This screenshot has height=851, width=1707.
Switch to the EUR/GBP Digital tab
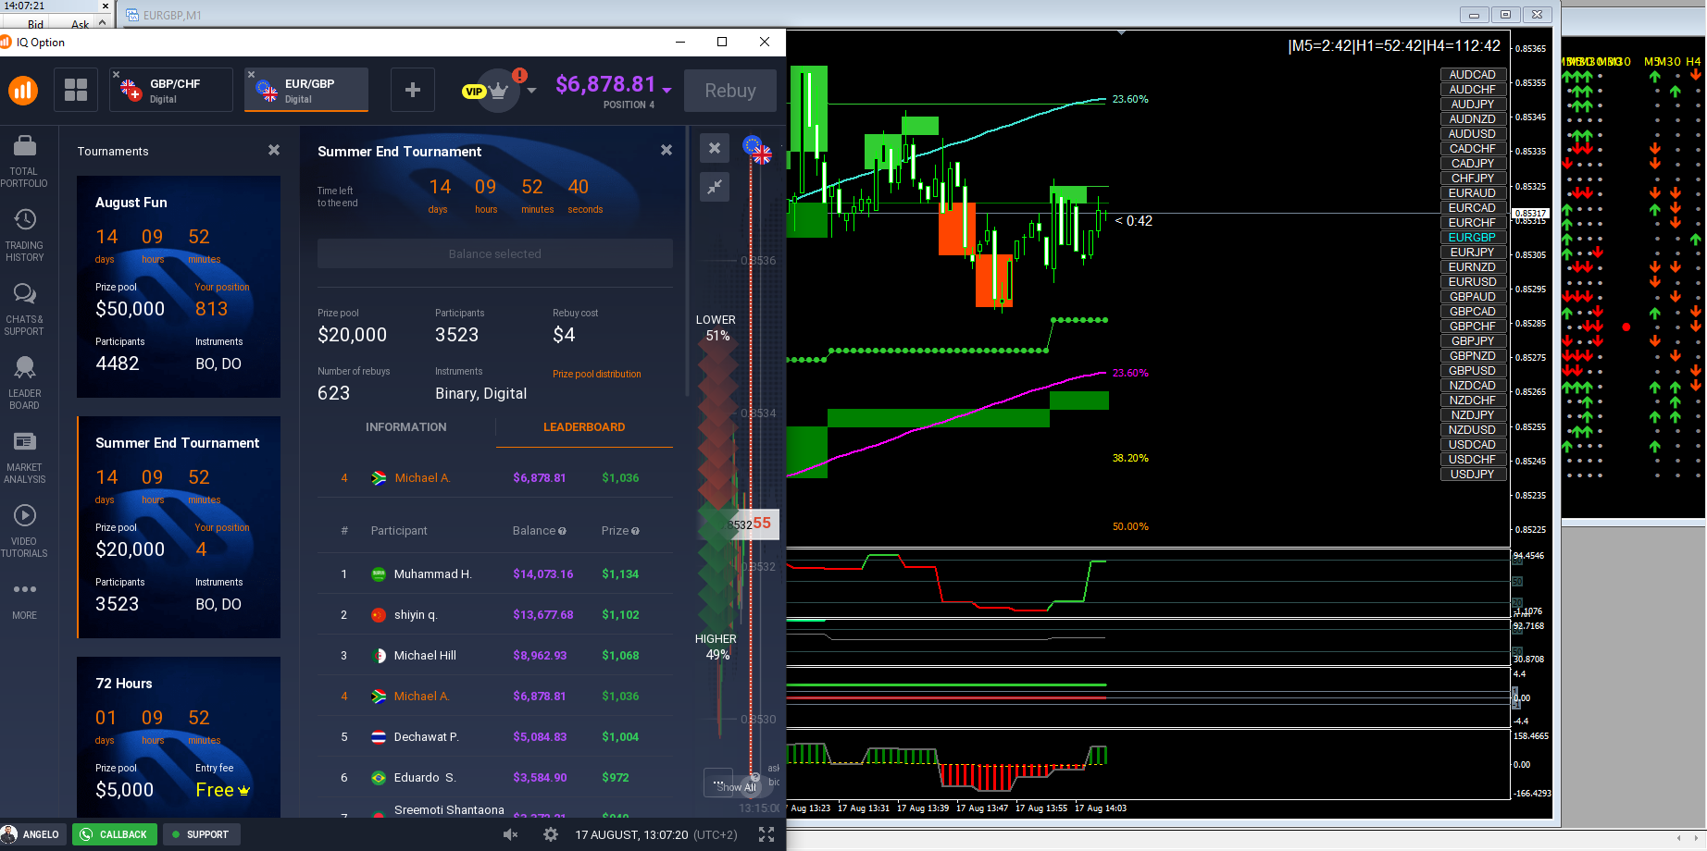click(306, 91)
